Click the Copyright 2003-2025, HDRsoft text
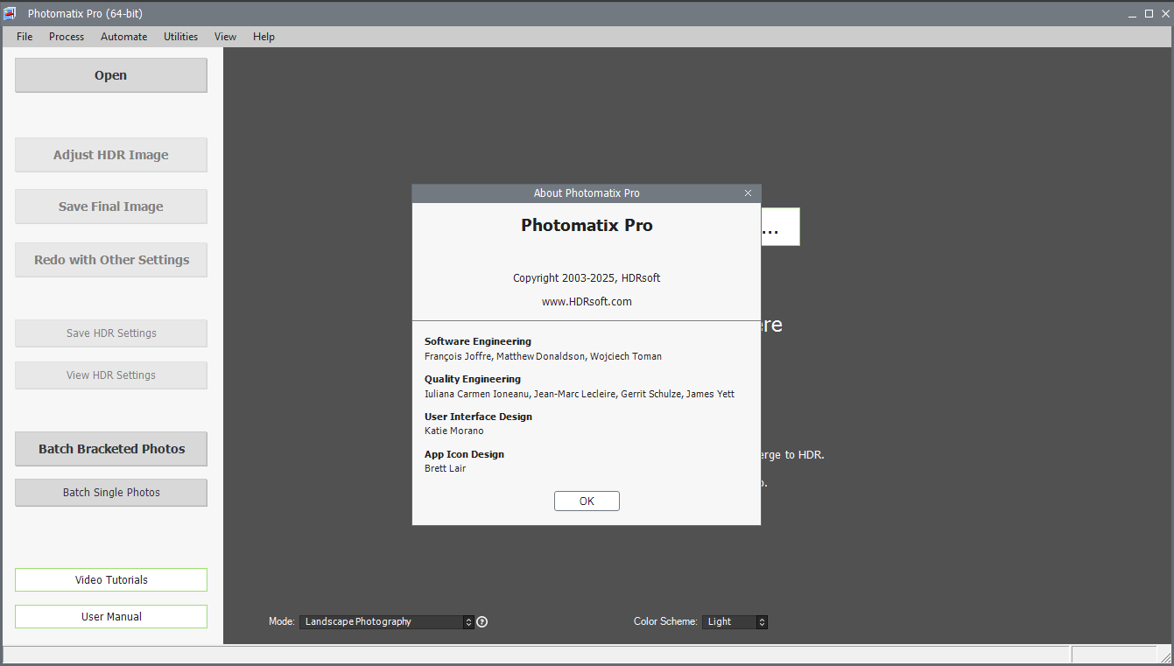 587,278
